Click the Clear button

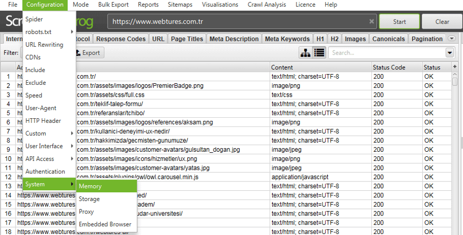coord(442,22)
